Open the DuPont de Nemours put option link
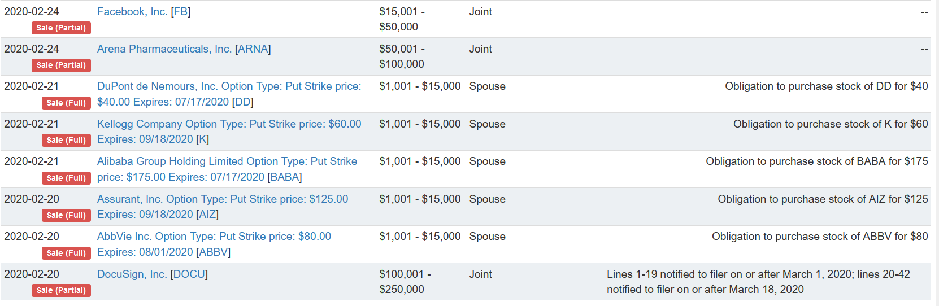The image size is (939, 306). (229, 94)
